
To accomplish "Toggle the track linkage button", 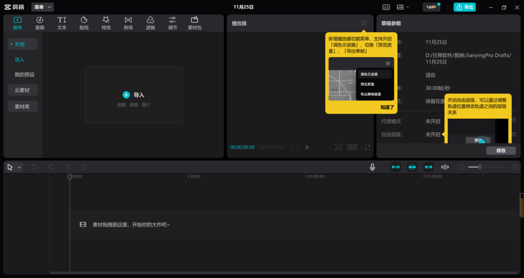I will (x=428, y=167).
